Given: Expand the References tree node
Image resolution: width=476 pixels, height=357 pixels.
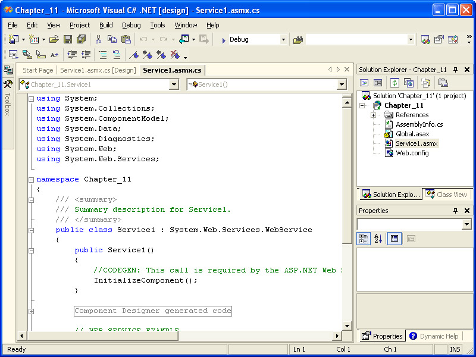Looking at the screenshot, I should click(373, 115).
